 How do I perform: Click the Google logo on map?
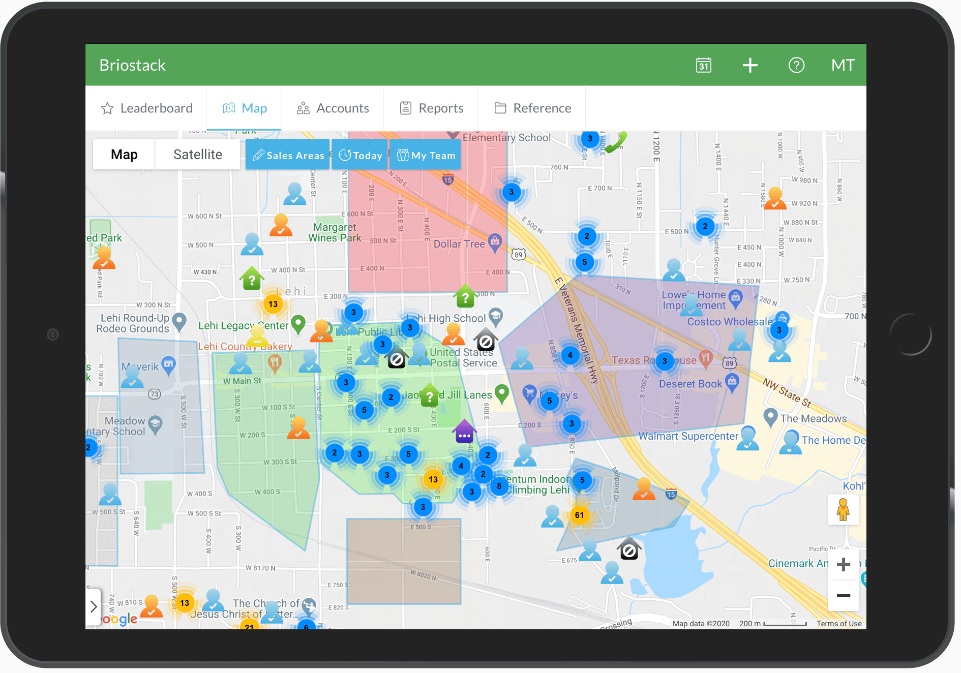120,619
